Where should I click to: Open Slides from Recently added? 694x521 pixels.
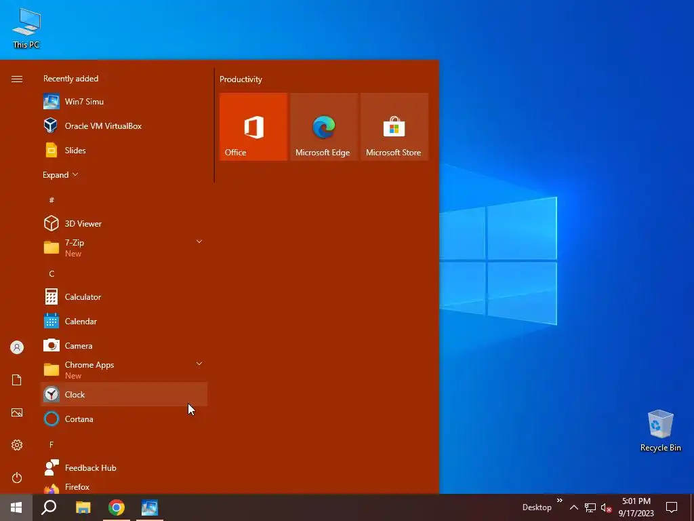click(124, 150)
